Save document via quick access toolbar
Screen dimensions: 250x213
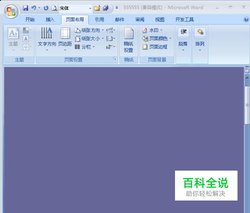(x=25, y=8)
